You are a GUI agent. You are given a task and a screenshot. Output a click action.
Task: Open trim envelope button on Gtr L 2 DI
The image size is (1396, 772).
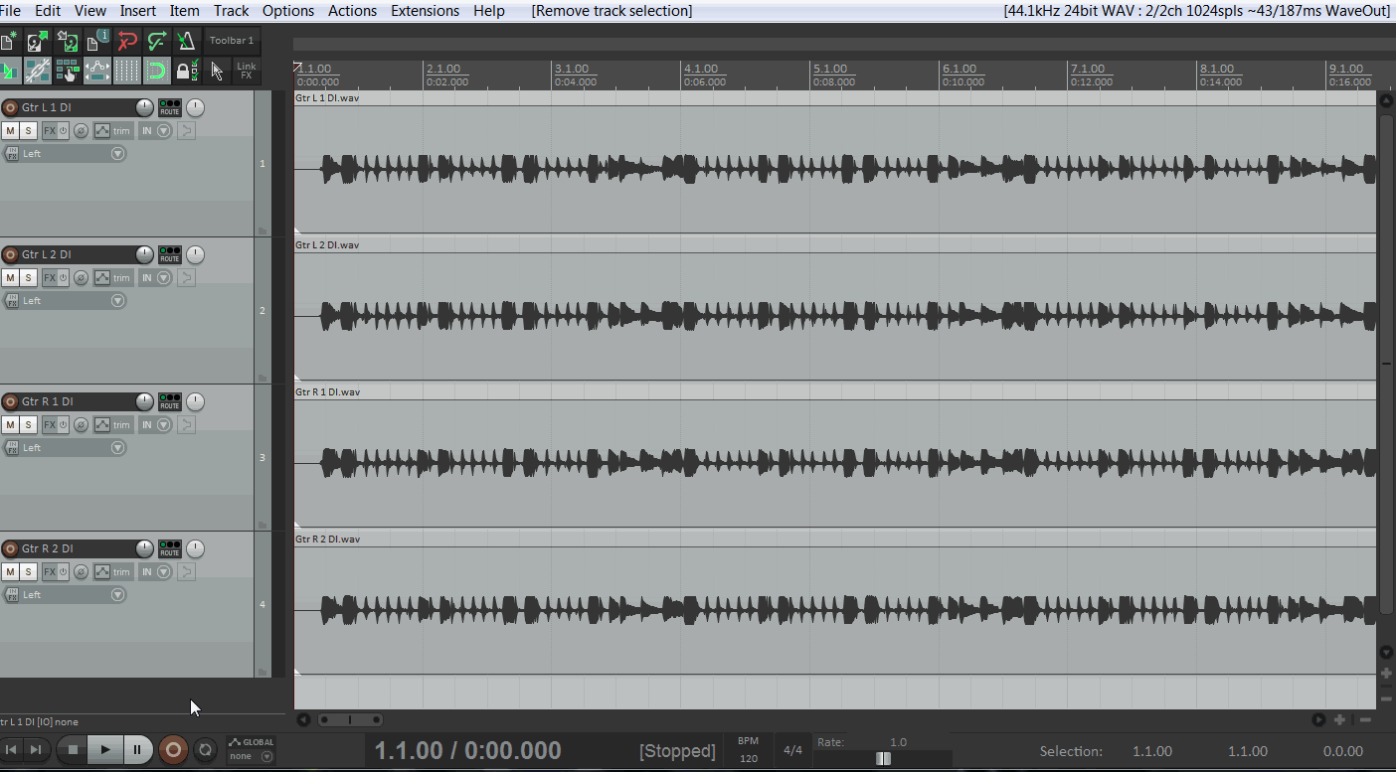(112, 278)
